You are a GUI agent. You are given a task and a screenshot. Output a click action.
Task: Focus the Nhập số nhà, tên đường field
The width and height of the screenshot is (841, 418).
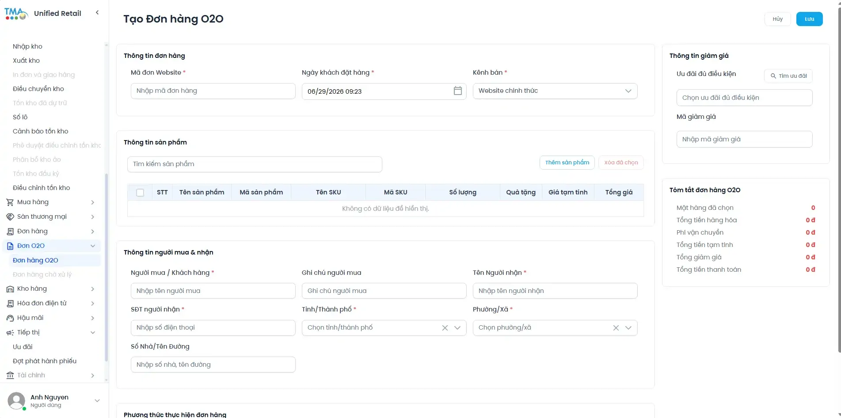pyautogui.click(x=213, y=365)
